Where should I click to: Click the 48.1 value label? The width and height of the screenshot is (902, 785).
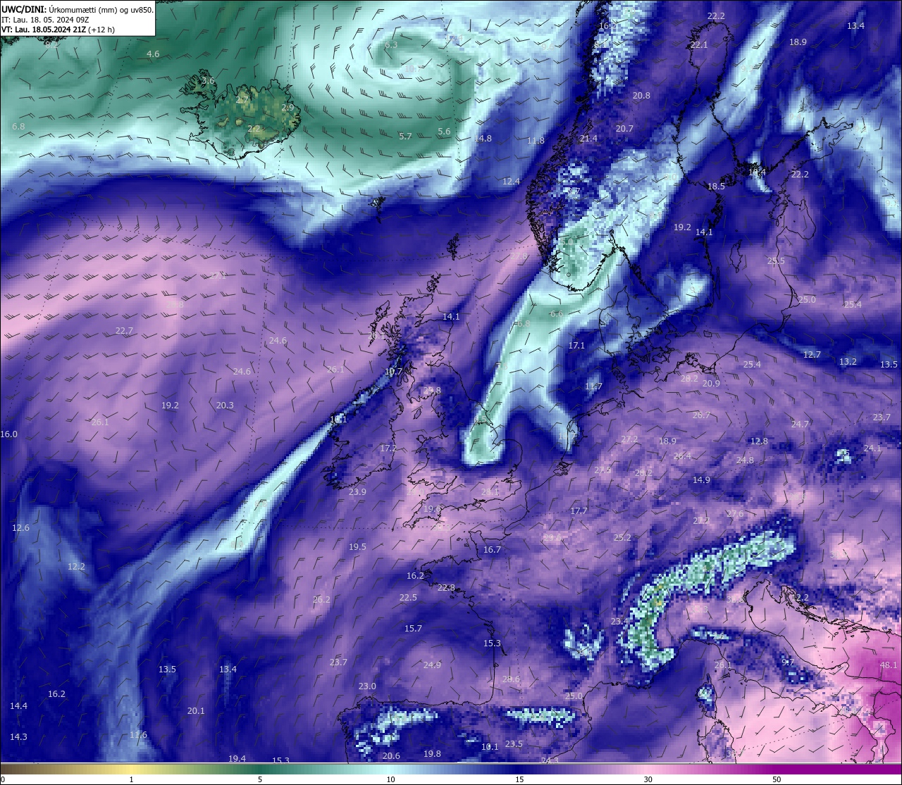pyautogui.click(x=889, y=665)
